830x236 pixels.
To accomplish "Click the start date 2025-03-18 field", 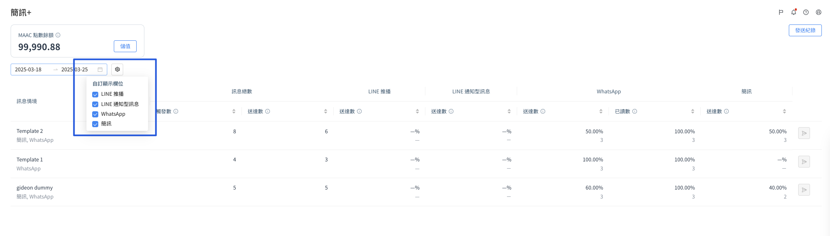I will [x=29, y=70].
